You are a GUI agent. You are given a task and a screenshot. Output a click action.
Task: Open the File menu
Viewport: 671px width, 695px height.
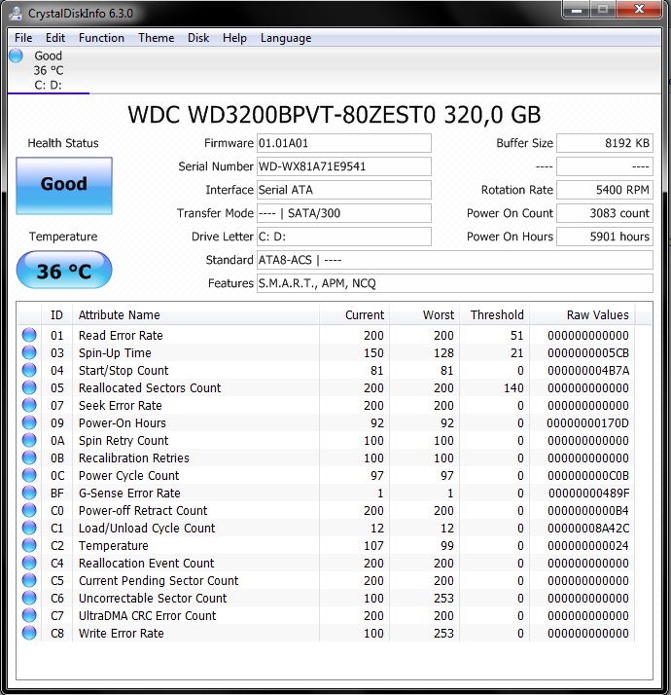pyautogui.click(x=23, y=38)
